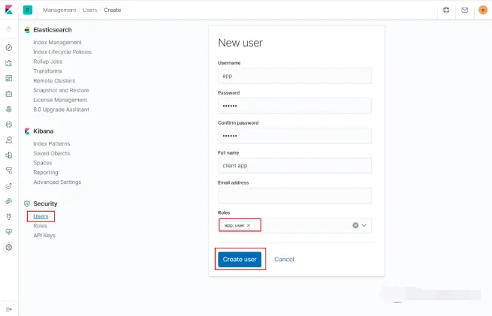Expand the Roles dropdown chevron
The width and height of the screenshot is (492, 316).
pyautogui.click(x=364, y=225)
